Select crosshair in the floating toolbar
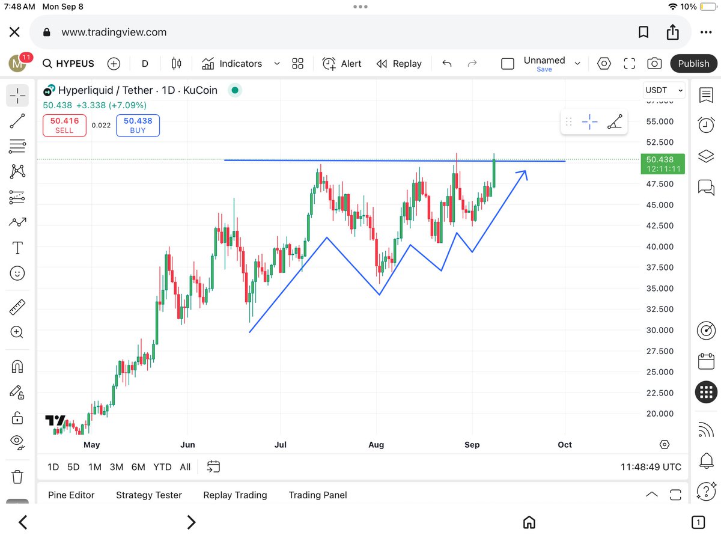Screen dimensions: 721x541 point(590,122)
